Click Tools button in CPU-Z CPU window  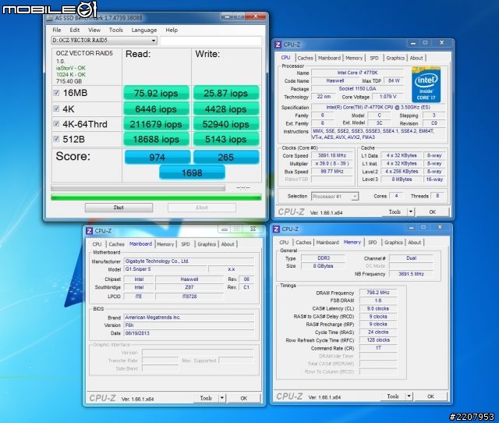click(x=395, y=211)
